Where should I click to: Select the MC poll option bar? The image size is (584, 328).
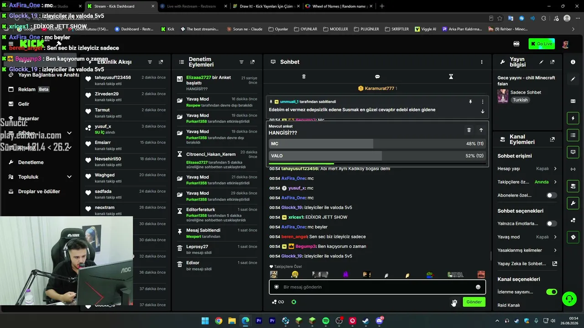[x=377, y=143]
